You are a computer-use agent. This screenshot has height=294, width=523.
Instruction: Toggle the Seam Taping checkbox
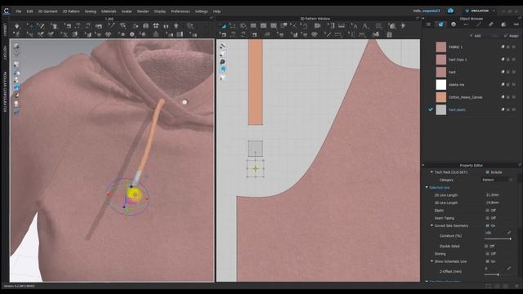point(487,218)
